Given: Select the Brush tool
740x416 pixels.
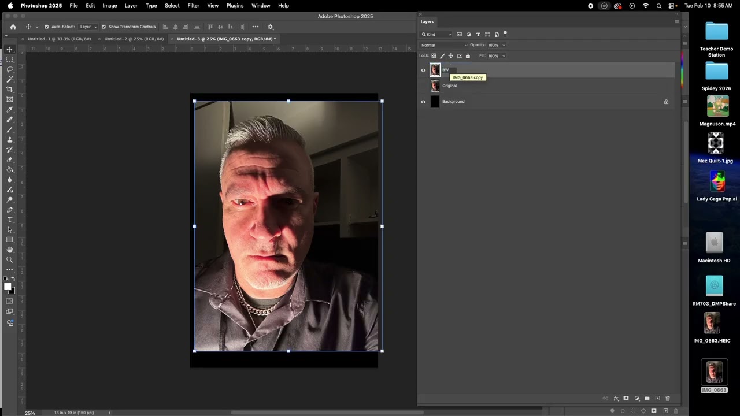Looking at the screenshot, I should tap(10, 129).
